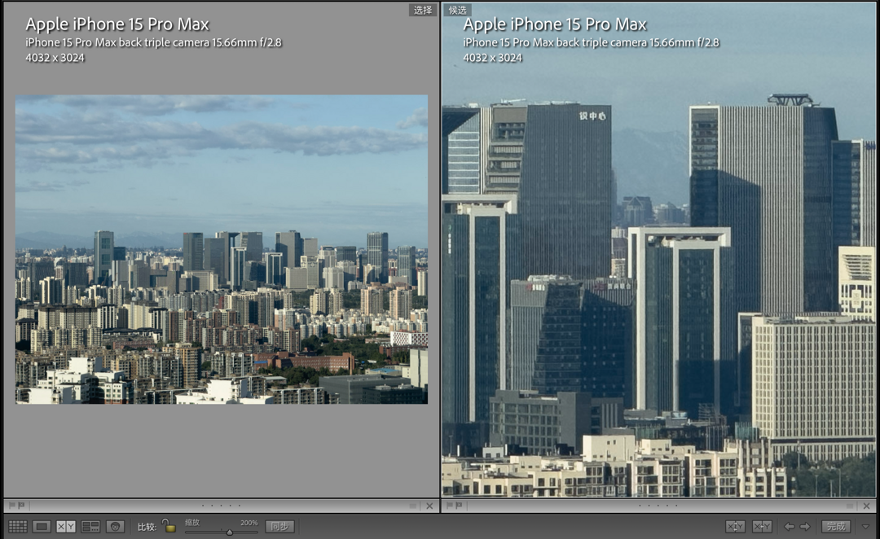Select the XY Compare view icon

tap(66, 527)
